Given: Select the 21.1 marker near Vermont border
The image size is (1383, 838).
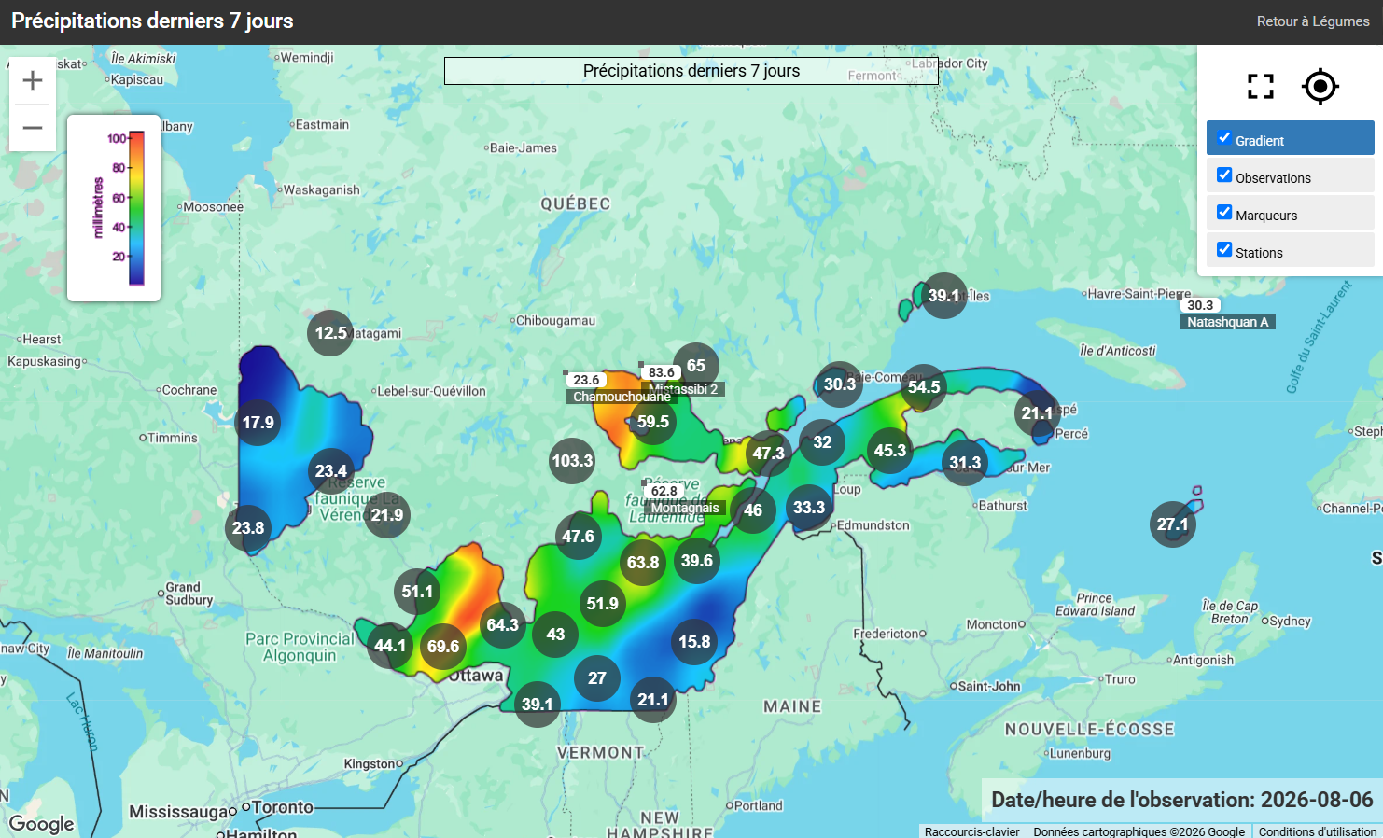Looking at the screenshot, I should point(653,700).
